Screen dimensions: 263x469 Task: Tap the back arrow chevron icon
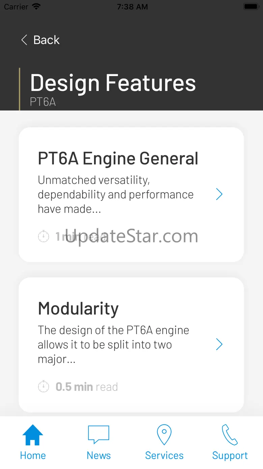click(24, 40)
